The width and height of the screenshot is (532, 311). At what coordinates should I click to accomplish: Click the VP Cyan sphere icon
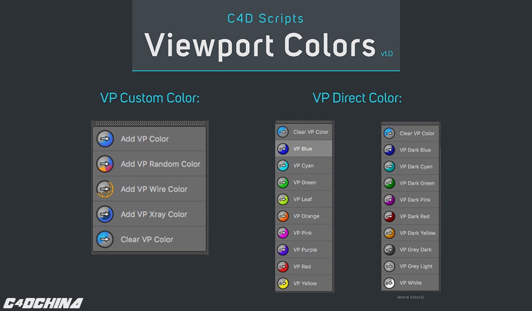point(283,166)
